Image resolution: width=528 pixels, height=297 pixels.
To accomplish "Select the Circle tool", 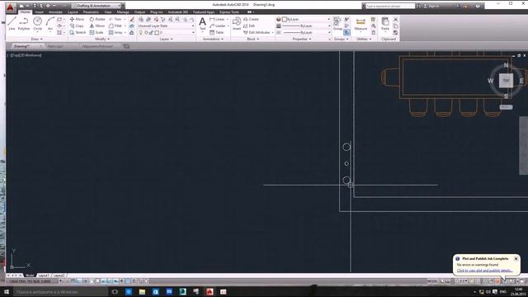I will [37, 24].
